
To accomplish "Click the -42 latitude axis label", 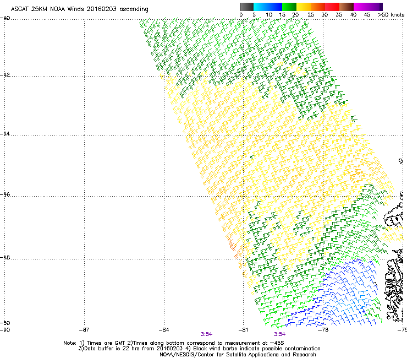I will 5,74.
